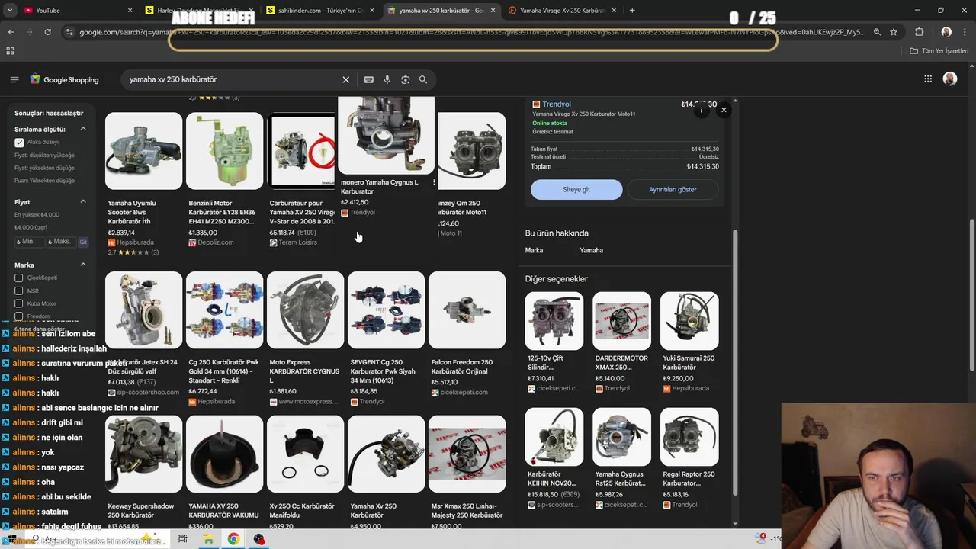Screen dimensions: 976x549
Task: Open DARDEREMOTOR XMAX 250 option
Action: click(x=621, y=342)
